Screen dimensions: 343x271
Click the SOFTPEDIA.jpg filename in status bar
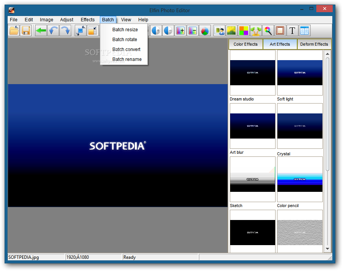click(24, 257)
